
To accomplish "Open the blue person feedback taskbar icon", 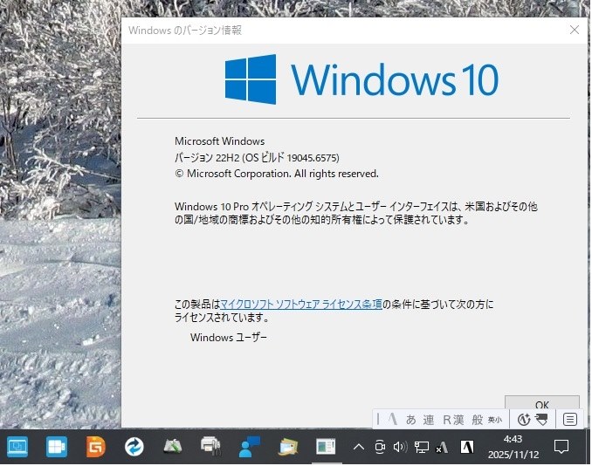I will 249,447.
